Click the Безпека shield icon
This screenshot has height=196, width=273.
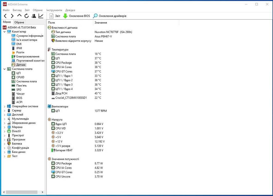[x=9, y=144]
